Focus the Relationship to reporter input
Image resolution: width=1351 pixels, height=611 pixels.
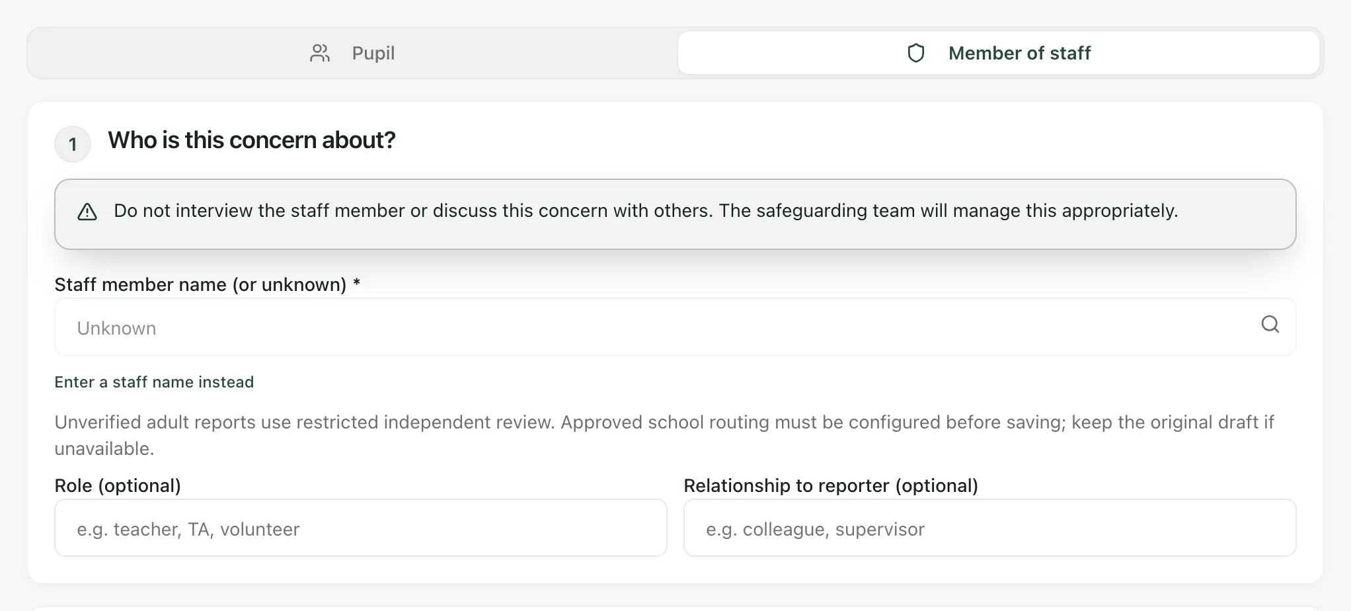989,528
